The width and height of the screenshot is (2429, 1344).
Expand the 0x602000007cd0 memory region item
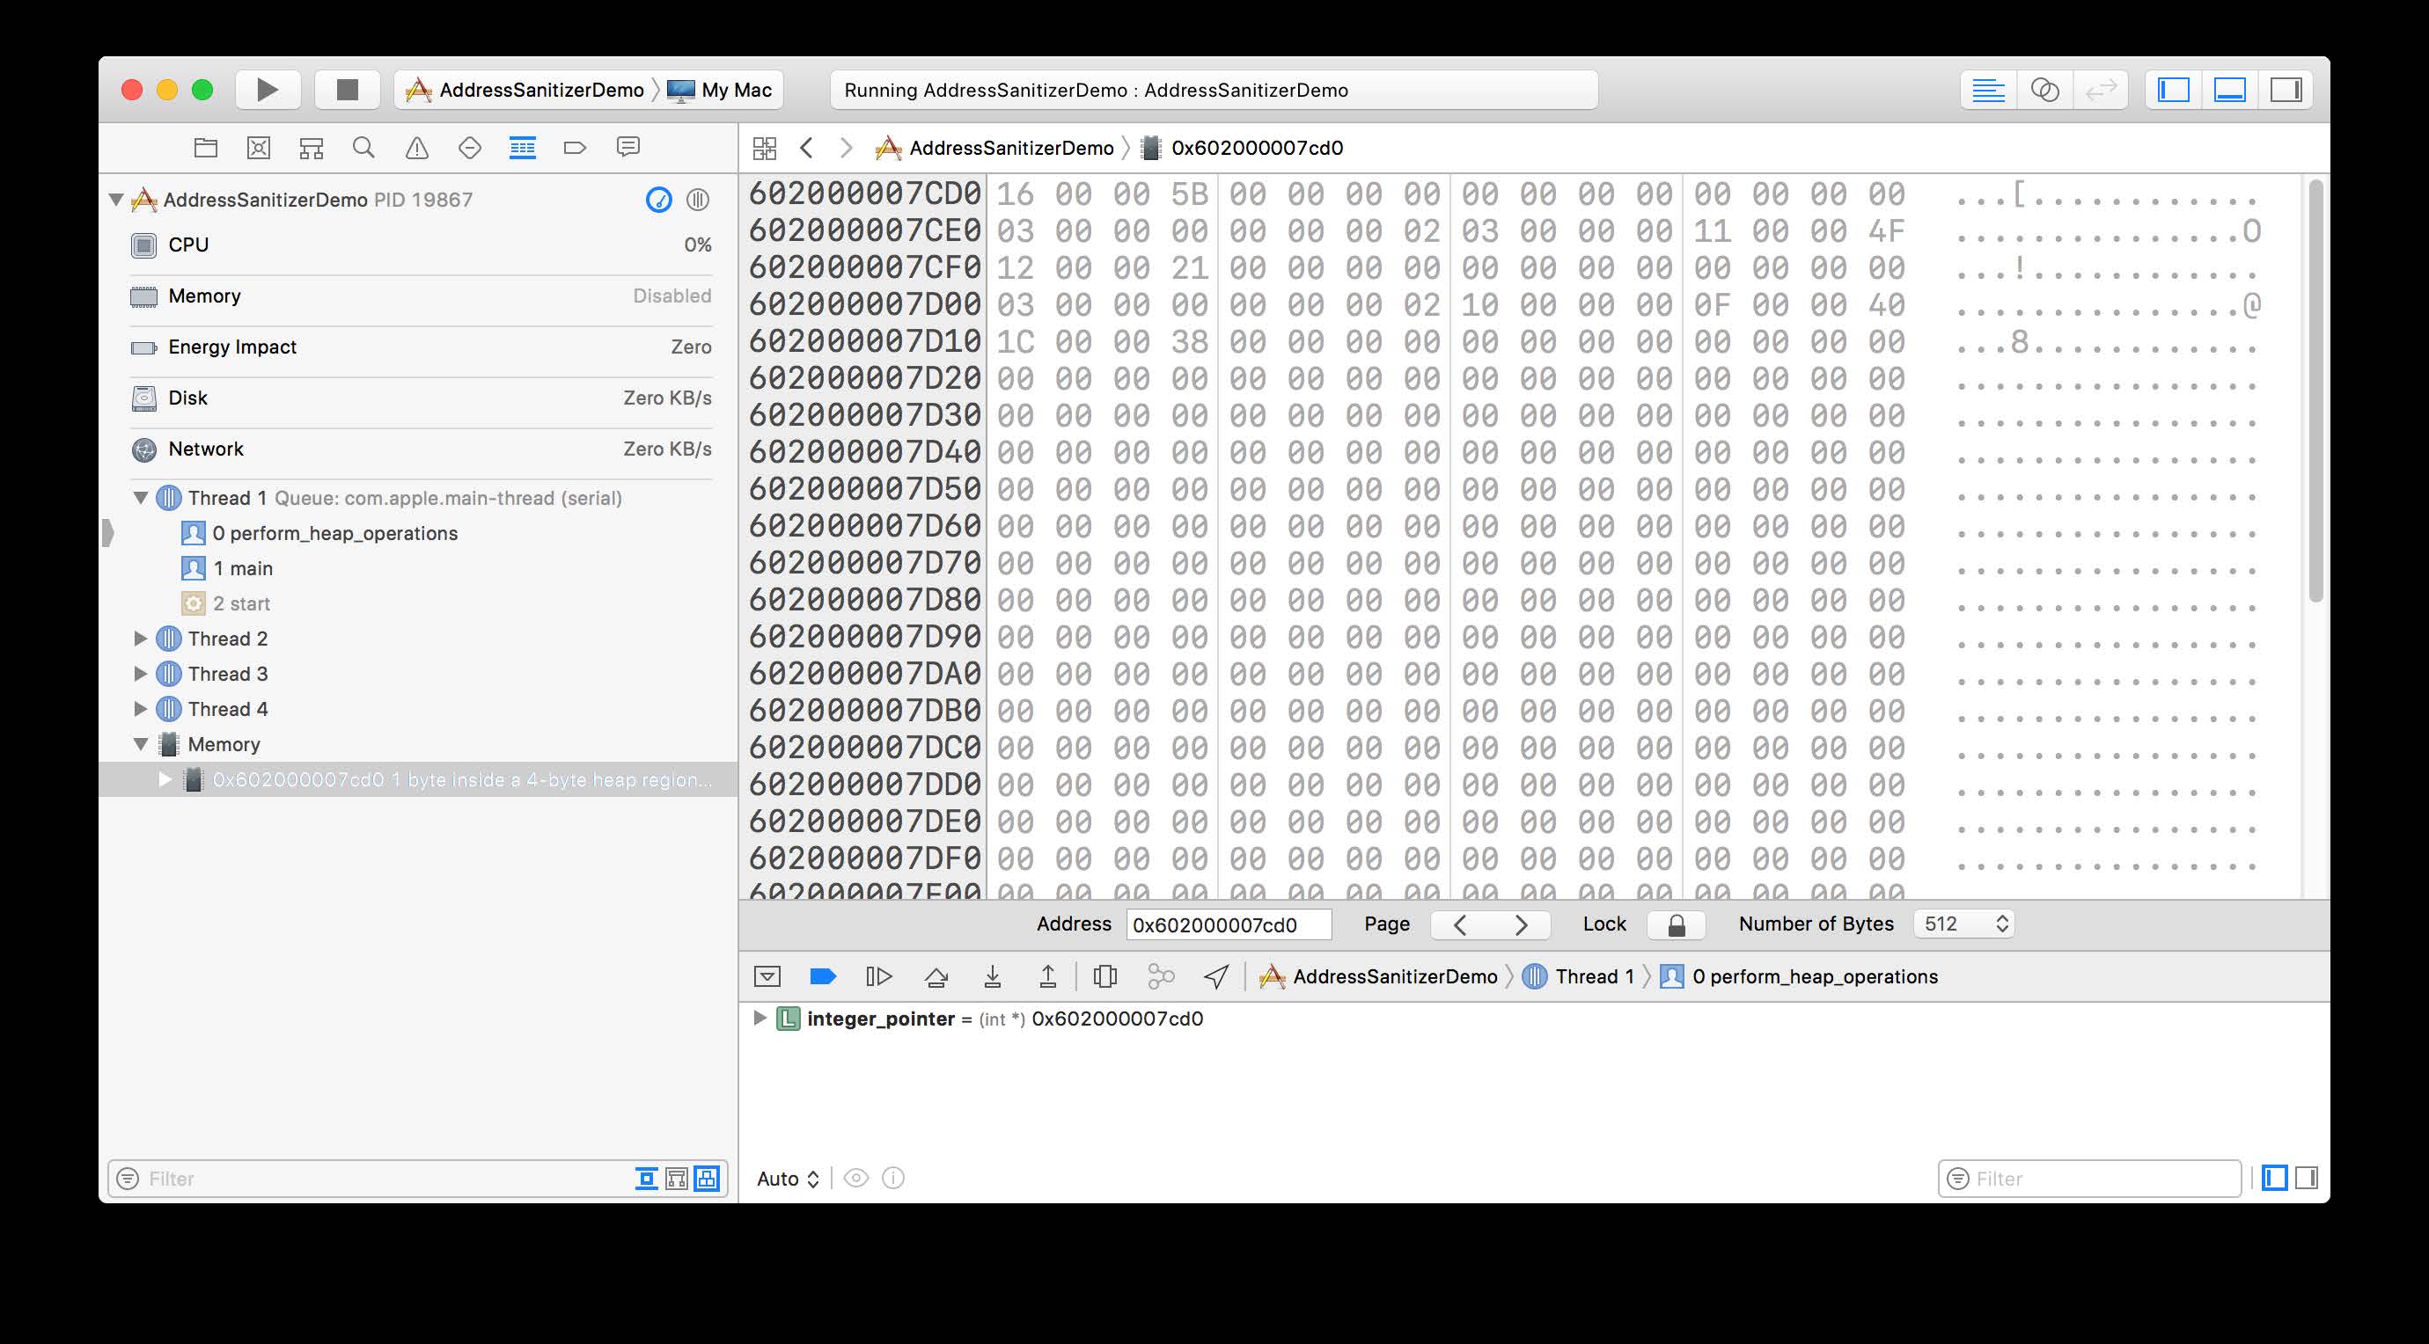[165, 779]
